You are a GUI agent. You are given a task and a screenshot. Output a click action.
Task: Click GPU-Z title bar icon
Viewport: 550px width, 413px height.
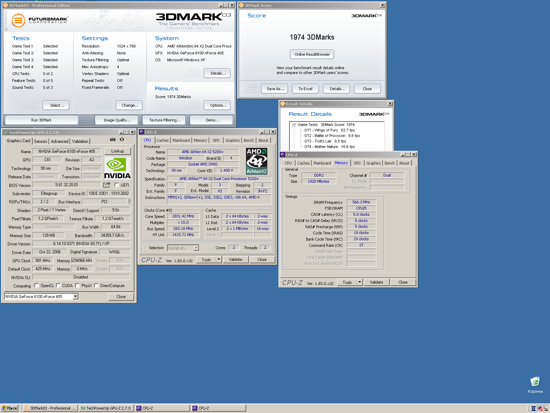pyautogui.click(x=5, y=132)
